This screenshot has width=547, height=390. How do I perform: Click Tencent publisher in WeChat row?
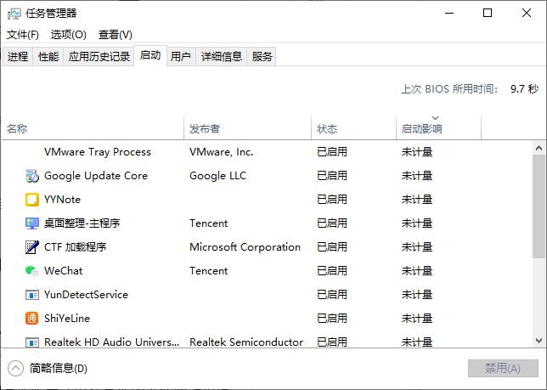point(209,271)
